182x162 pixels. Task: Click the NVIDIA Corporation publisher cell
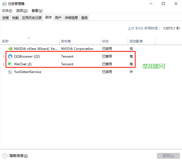77,49
